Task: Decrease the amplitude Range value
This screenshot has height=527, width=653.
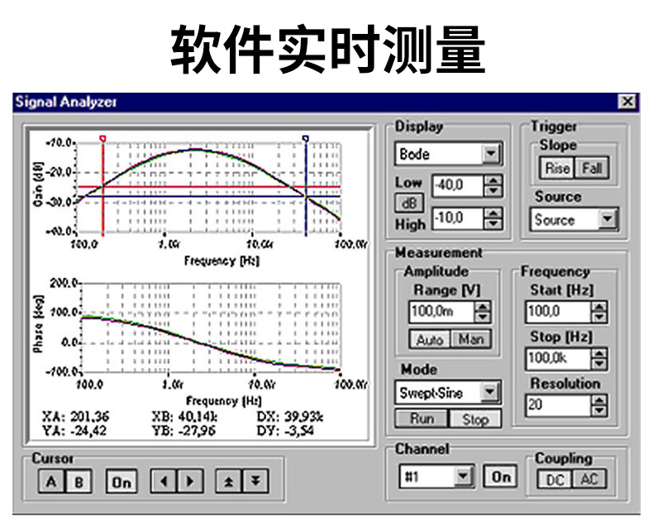Action: click(x=483, y=318)
